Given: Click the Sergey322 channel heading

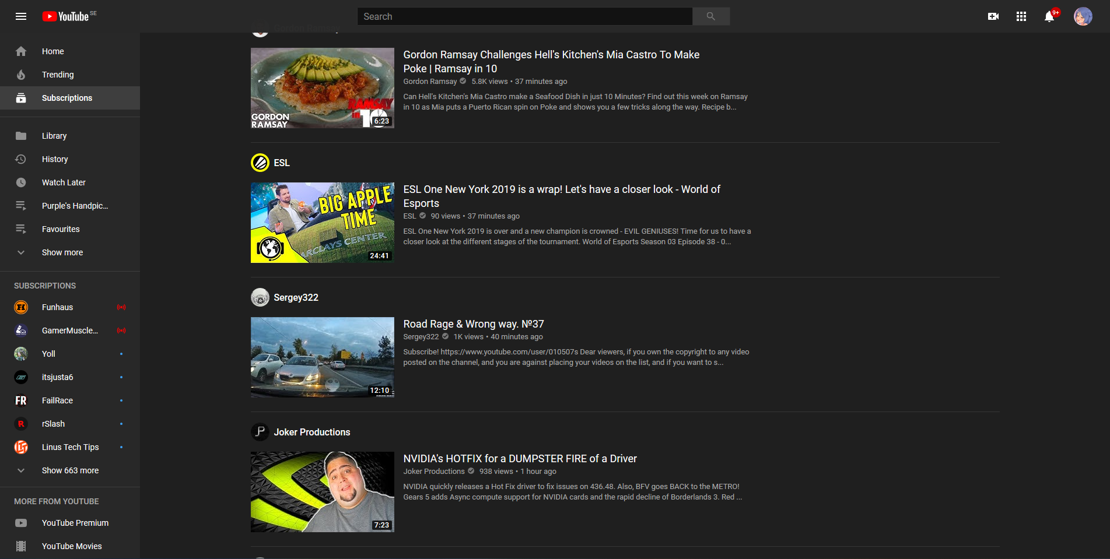Looking at the screenshot, I should (x=296, y=297).
